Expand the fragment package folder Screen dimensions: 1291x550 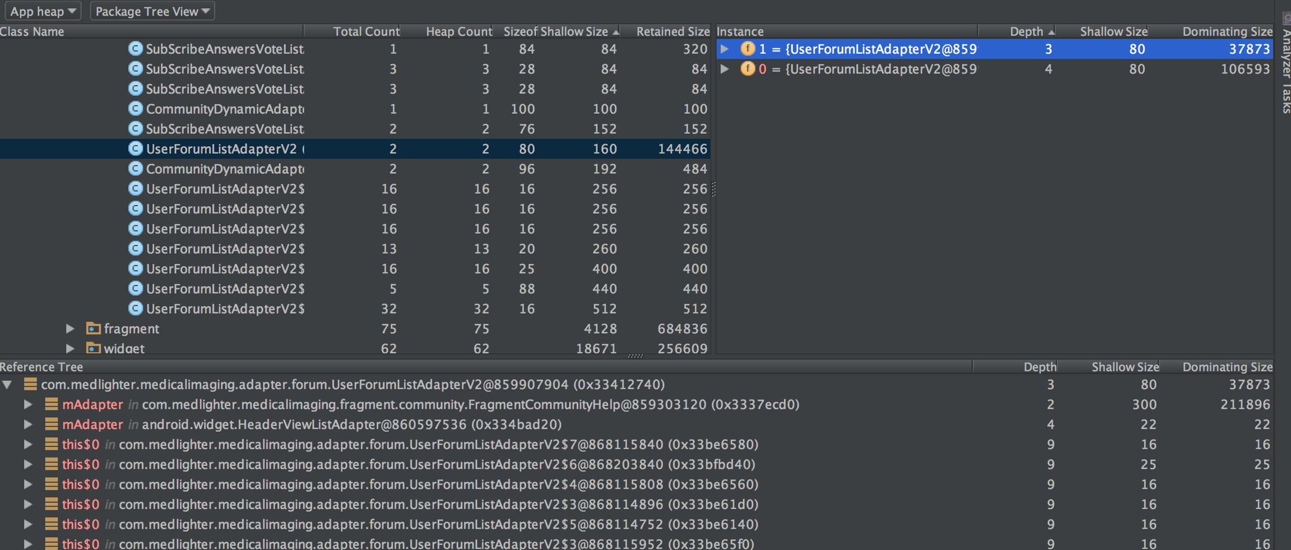[70, 329]
